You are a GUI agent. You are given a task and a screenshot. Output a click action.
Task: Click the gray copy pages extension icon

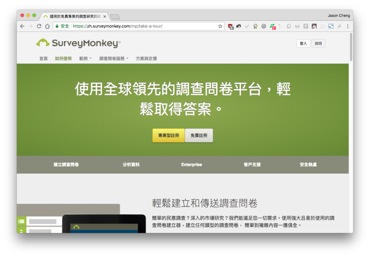289,26
